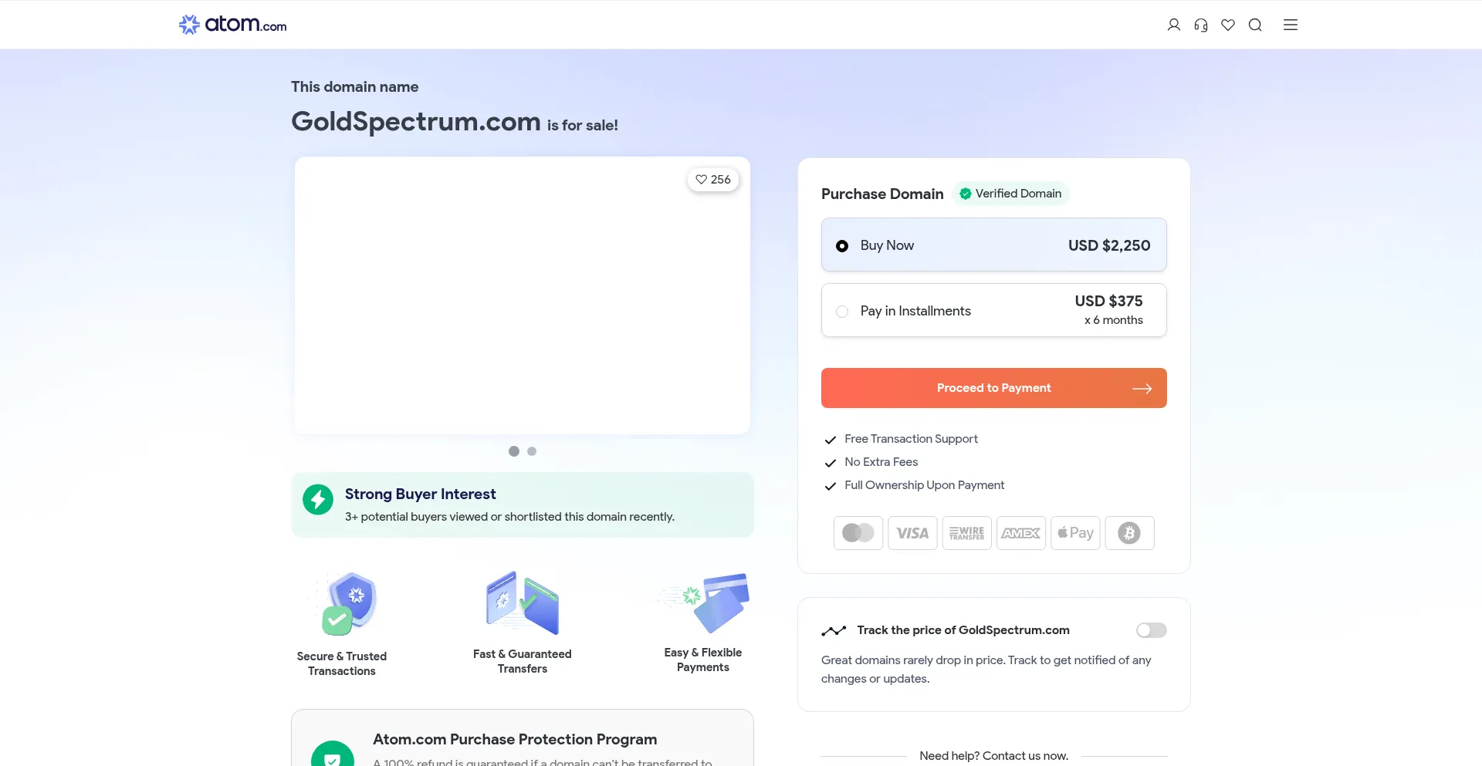Click Proceed to Payment button
Screen dimensions: 1482x766
993,388
